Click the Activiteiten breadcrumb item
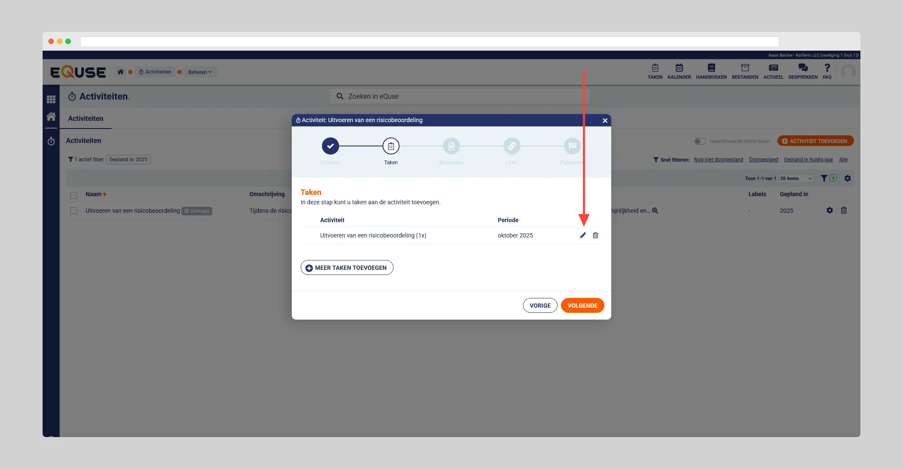 (x=155, y=72)
